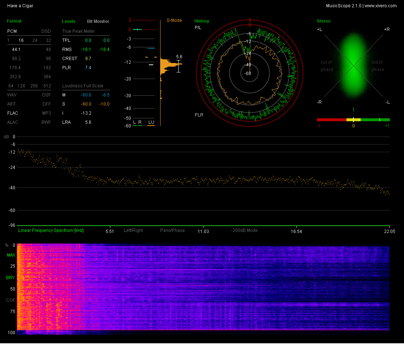Viewport: 404px width, 344px height.
Task: Click the P/L label in History
Action: pyautogui.click(x=198, y=28)
